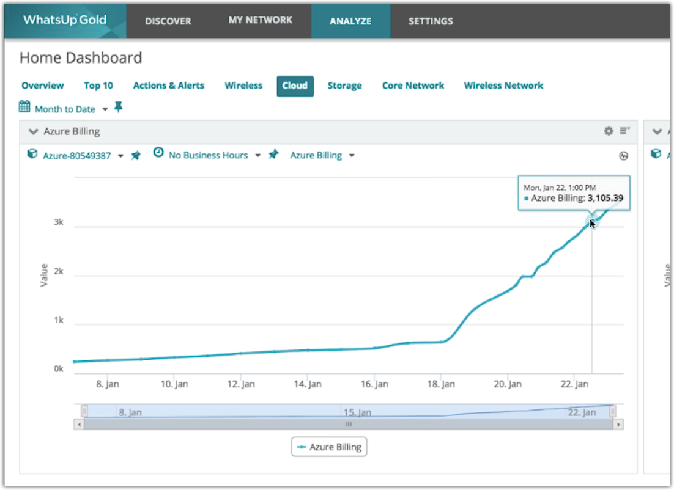Open the Azure Billing report type dropdown

(351, 156)
